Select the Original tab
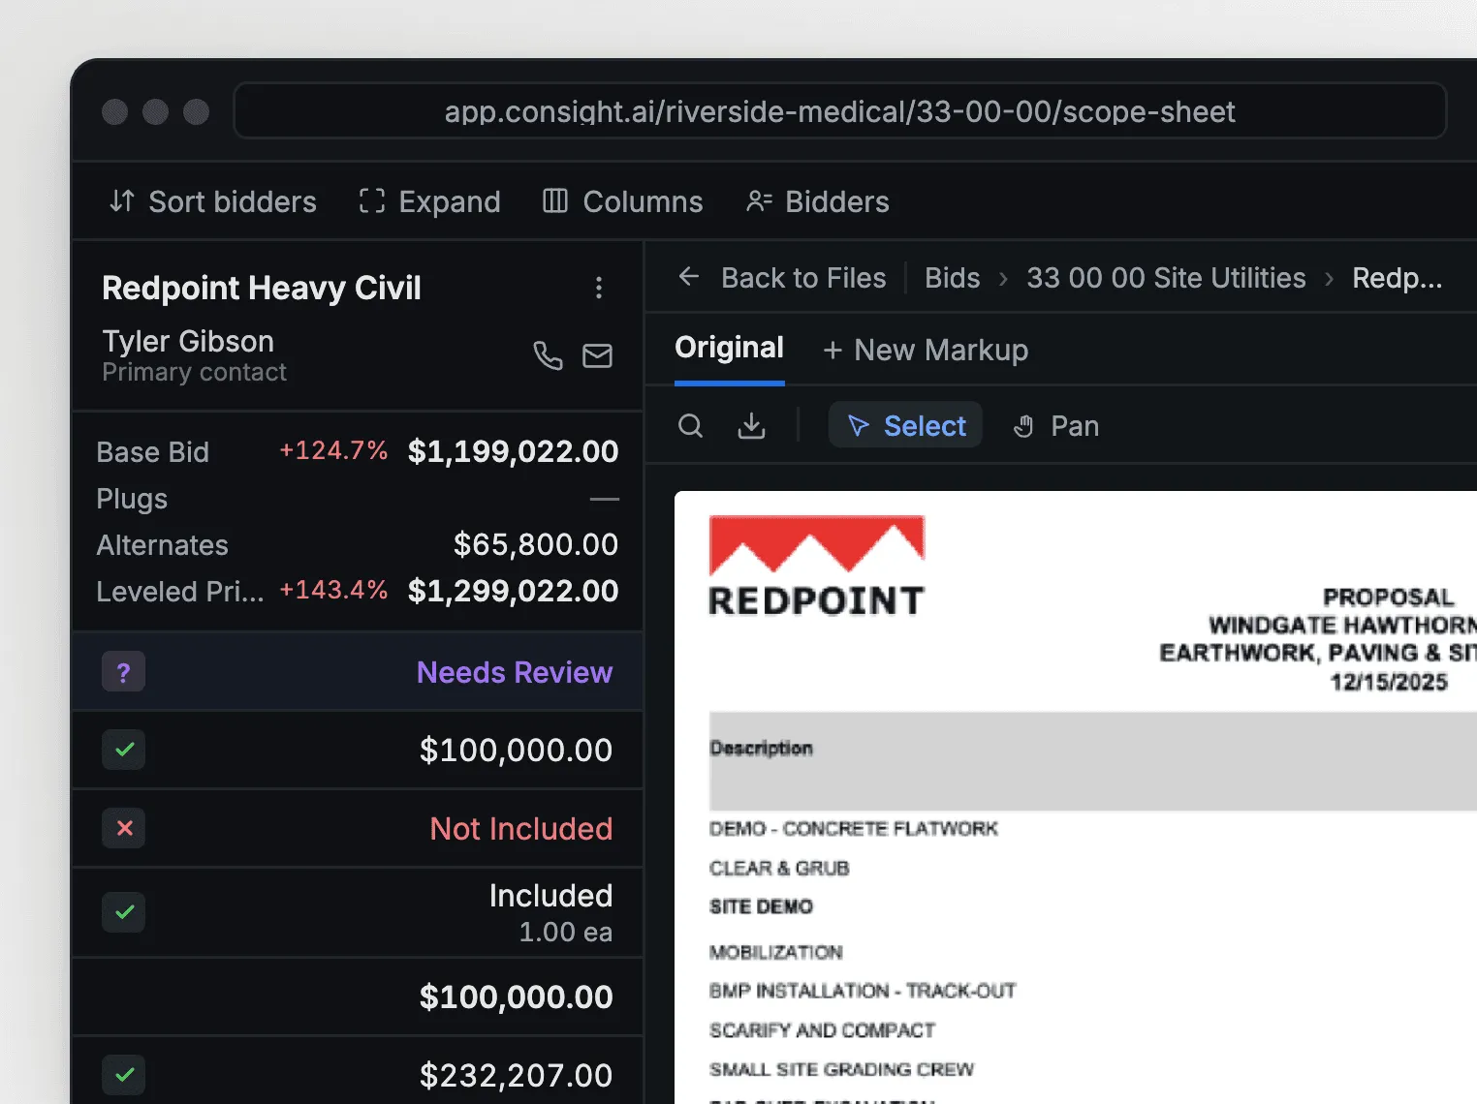 point(729,348)
